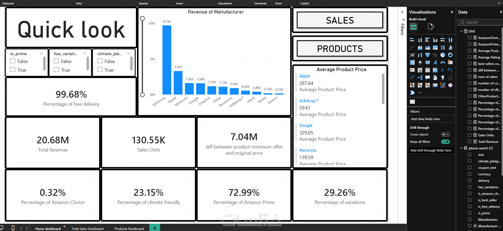Select the pie chart visual icon
The width and height of the screenshot is (503, 231).
click(x=443, y=55)
